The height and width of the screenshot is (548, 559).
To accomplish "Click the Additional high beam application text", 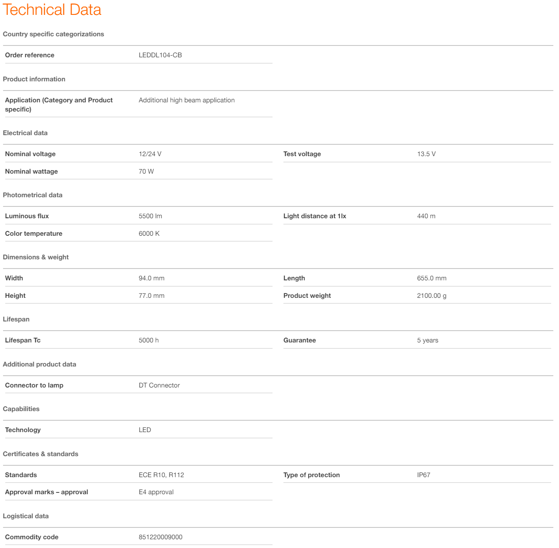I will 186,100.
